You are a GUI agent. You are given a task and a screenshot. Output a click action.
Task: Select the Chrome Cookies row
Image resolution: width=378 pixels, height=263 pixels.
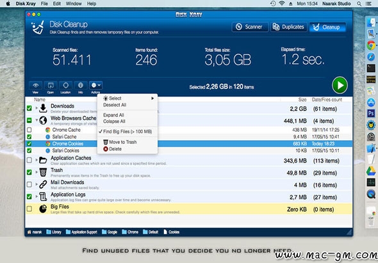pos(188,143)
